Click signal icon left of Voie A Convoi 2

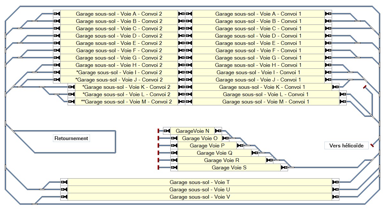pyautogui.click(x=57, y=14)
